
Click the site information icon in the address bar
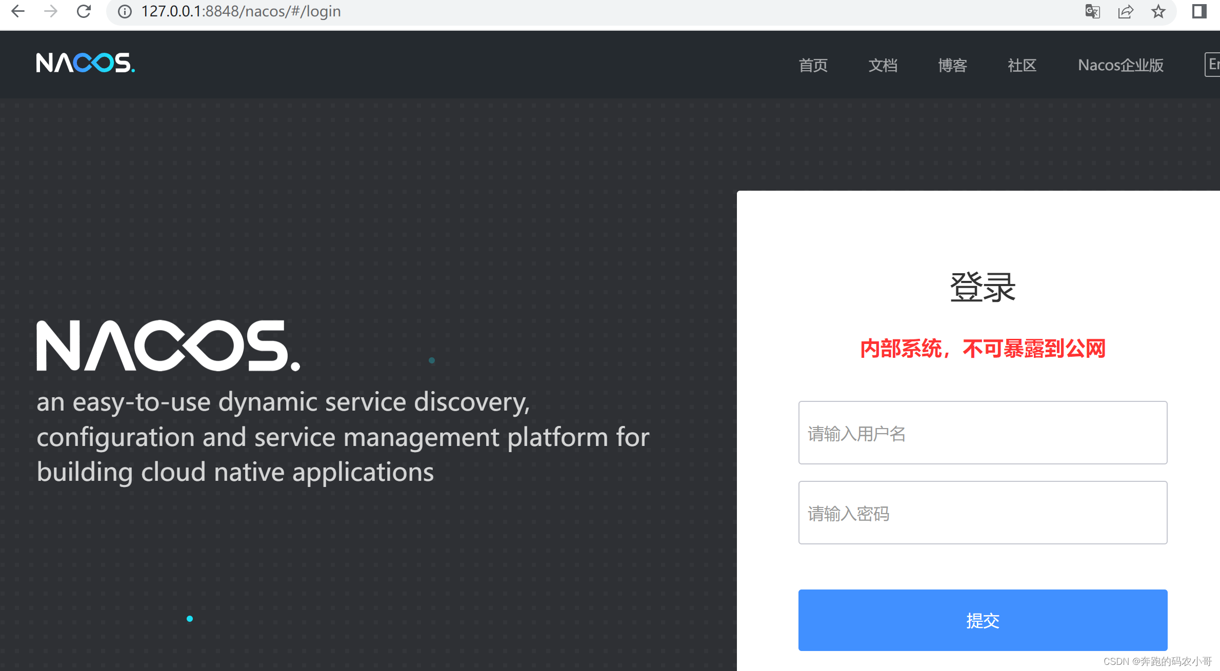point(125,11)
